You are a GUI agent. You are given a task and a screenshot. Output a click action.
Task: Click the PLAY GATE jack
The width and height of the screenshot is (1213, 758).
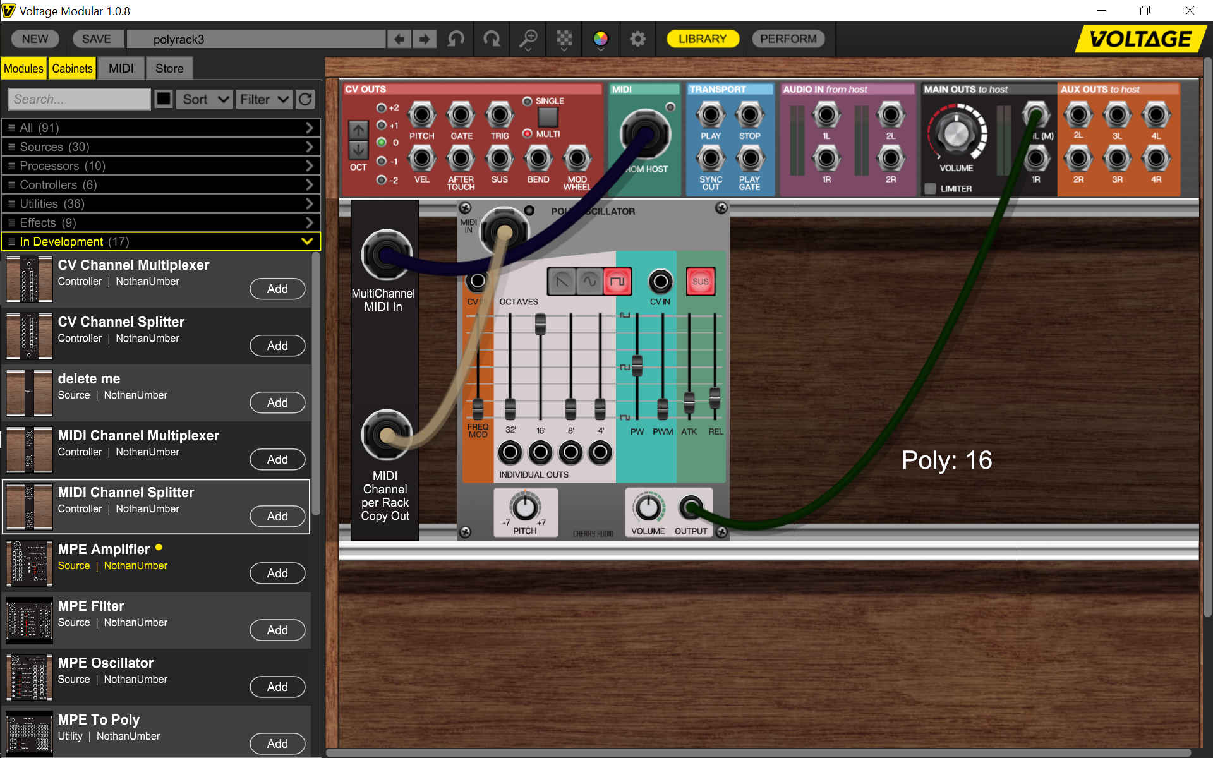click(750, 159)
